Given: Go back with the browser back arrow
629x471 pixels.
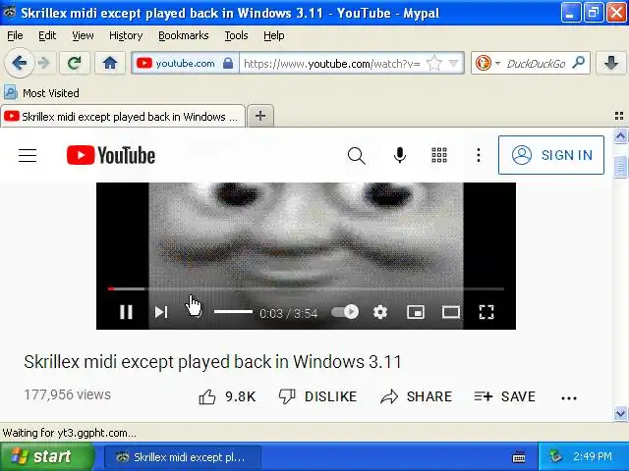Looking at the screenshot, I should coord(19,63).
